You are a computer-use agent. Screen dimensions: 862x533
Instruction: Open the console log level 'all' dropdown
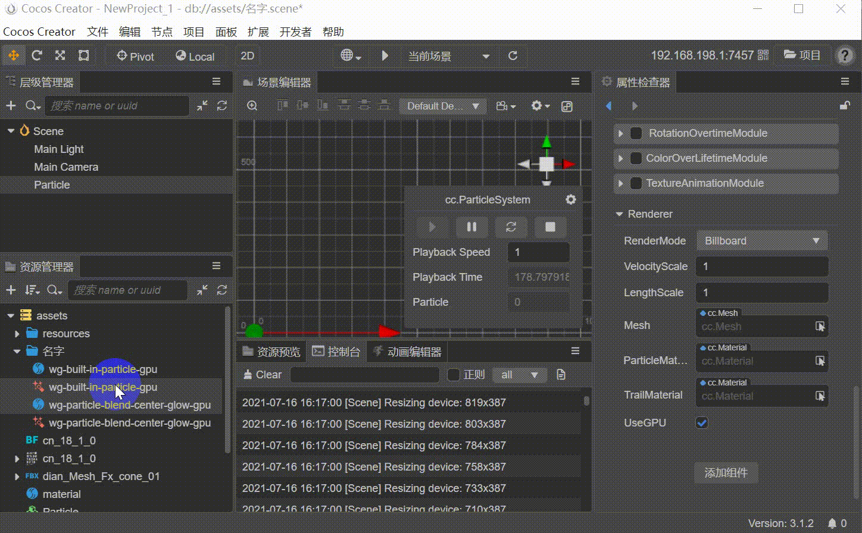click(x=519, y=375)
